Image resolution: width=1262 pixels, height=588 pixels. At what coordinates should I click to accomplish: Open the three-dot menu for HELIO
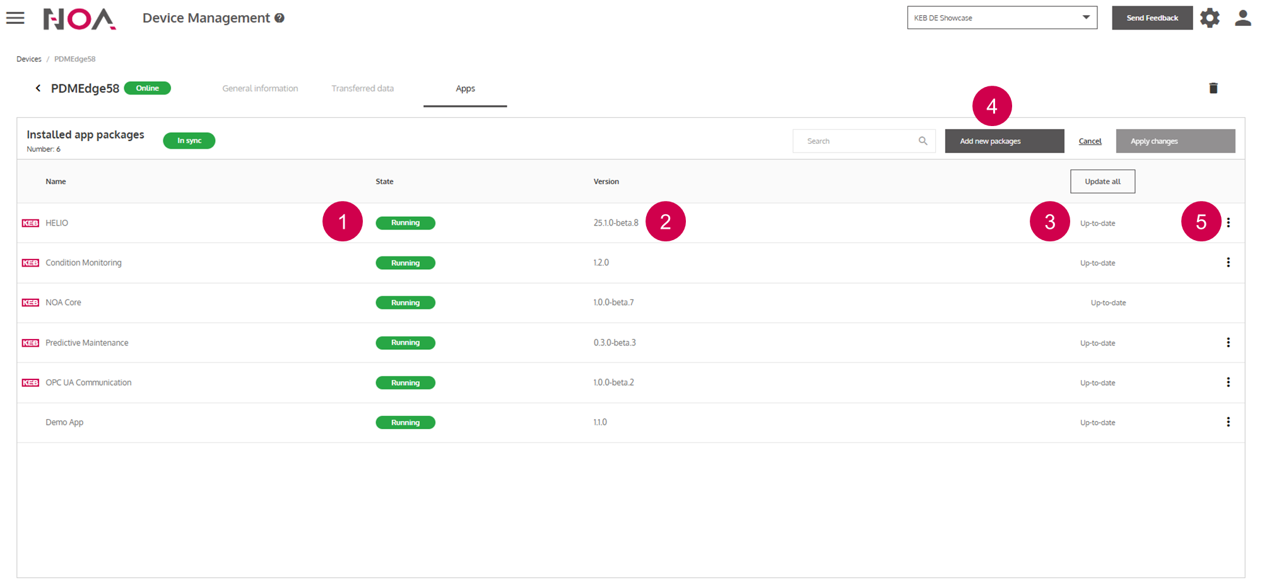click(1228, 222)
